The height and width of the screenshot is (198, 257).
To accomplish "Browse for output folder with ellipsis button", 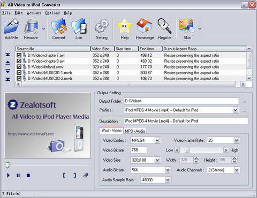I will point(244,101).
